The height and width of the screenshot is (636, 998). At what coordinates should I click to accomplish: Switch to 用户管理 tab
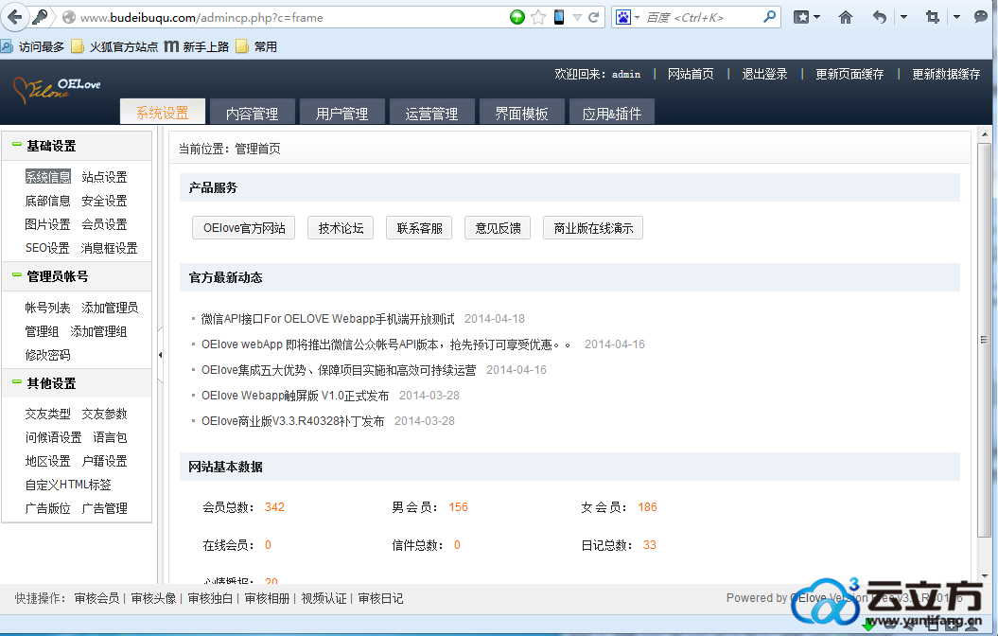341,113
